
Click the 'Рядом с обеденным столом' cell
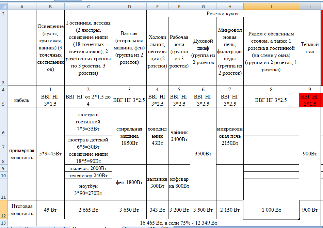pyautogui.click(x=271, y=51)
